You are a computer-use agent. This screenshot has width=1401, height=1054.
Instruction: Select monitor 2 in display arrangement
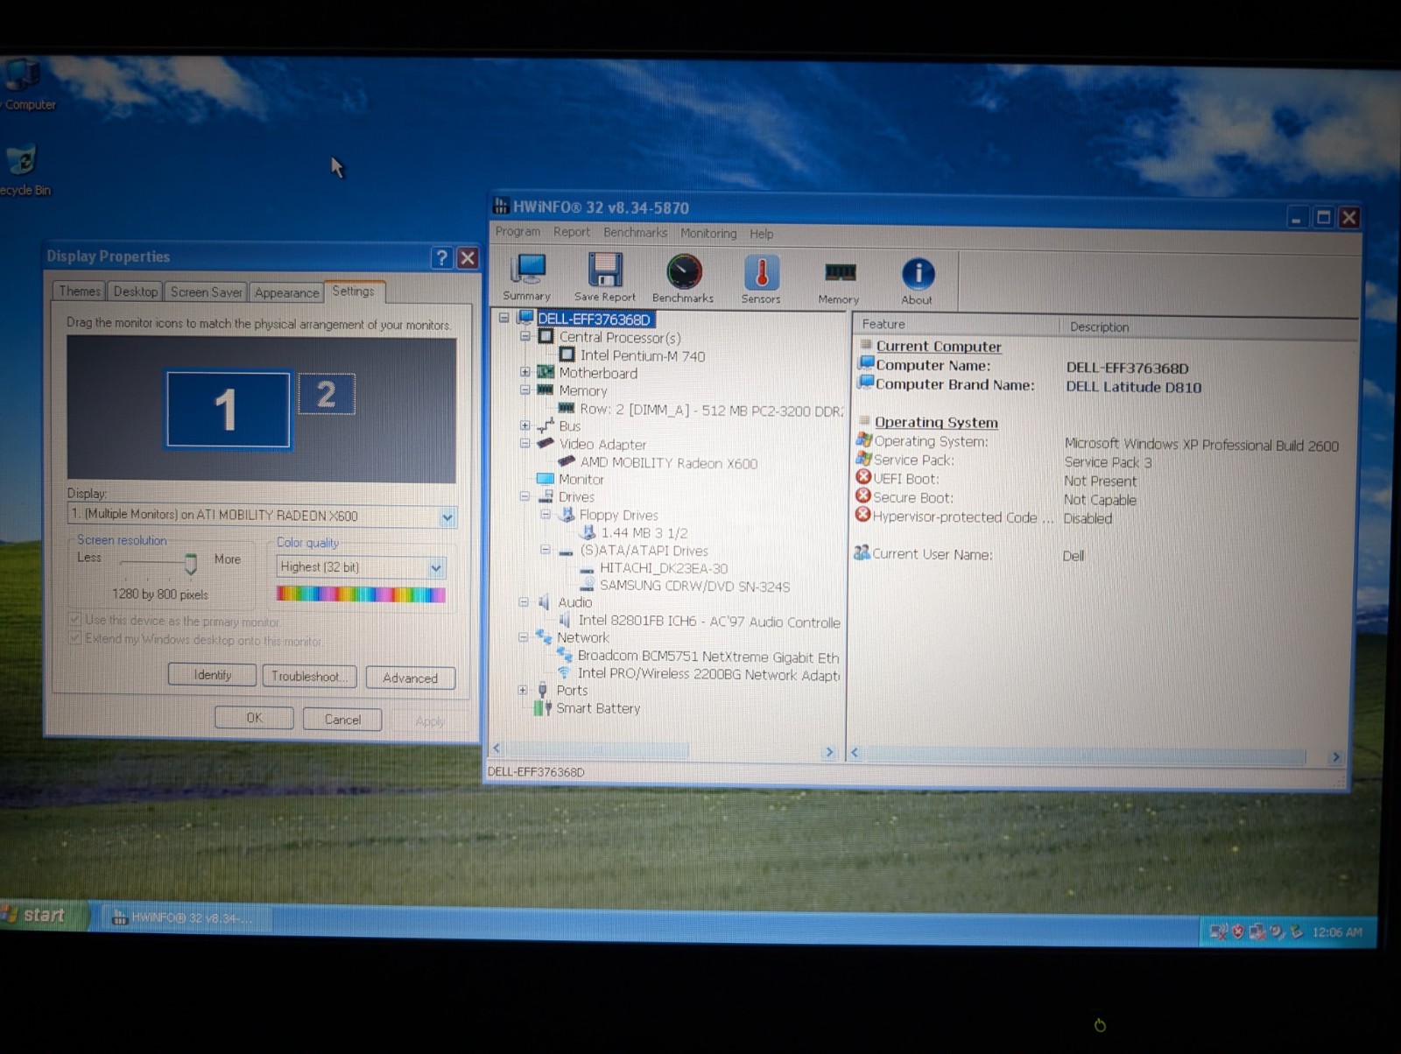(326, 394)
